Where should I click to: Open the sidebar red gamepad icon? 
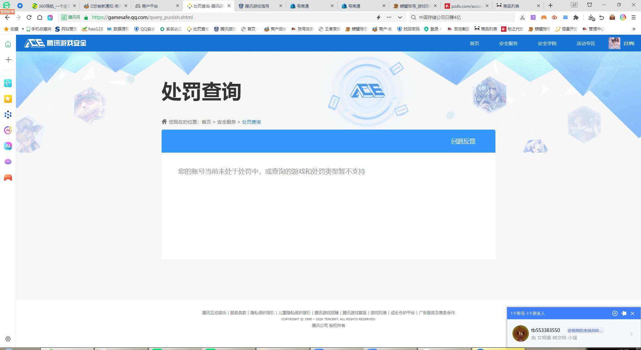click(x=8, y=178)
